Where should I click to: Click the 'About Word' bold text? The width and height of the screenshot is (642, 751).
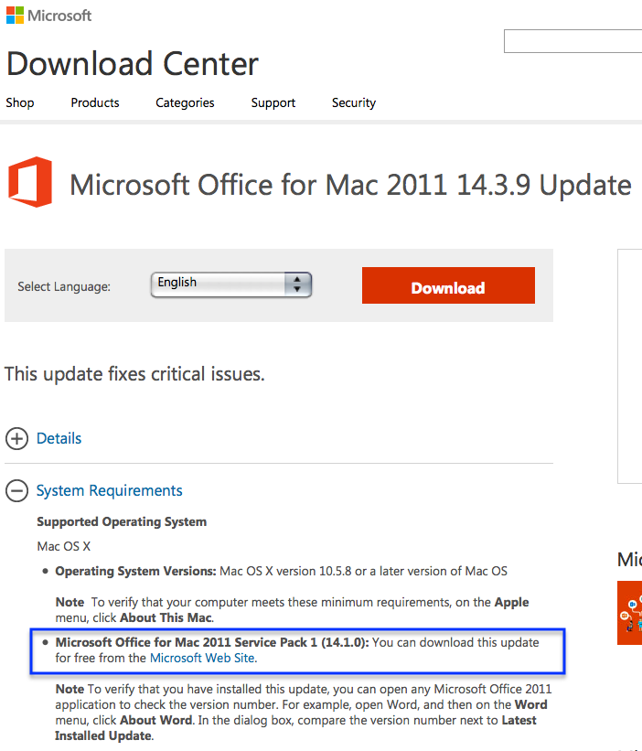pos(156,720)
